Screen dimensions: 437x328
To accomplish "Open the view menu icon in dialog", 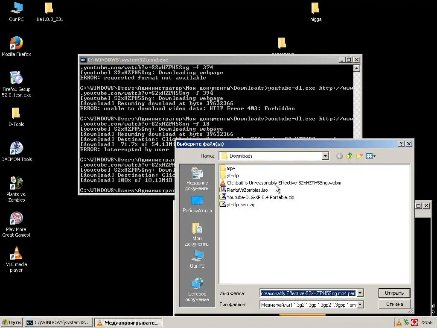I will tap(371, 156).
